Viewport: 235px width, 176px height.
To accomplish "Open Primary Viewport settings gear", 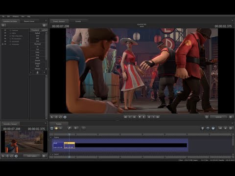I will 231,117.
